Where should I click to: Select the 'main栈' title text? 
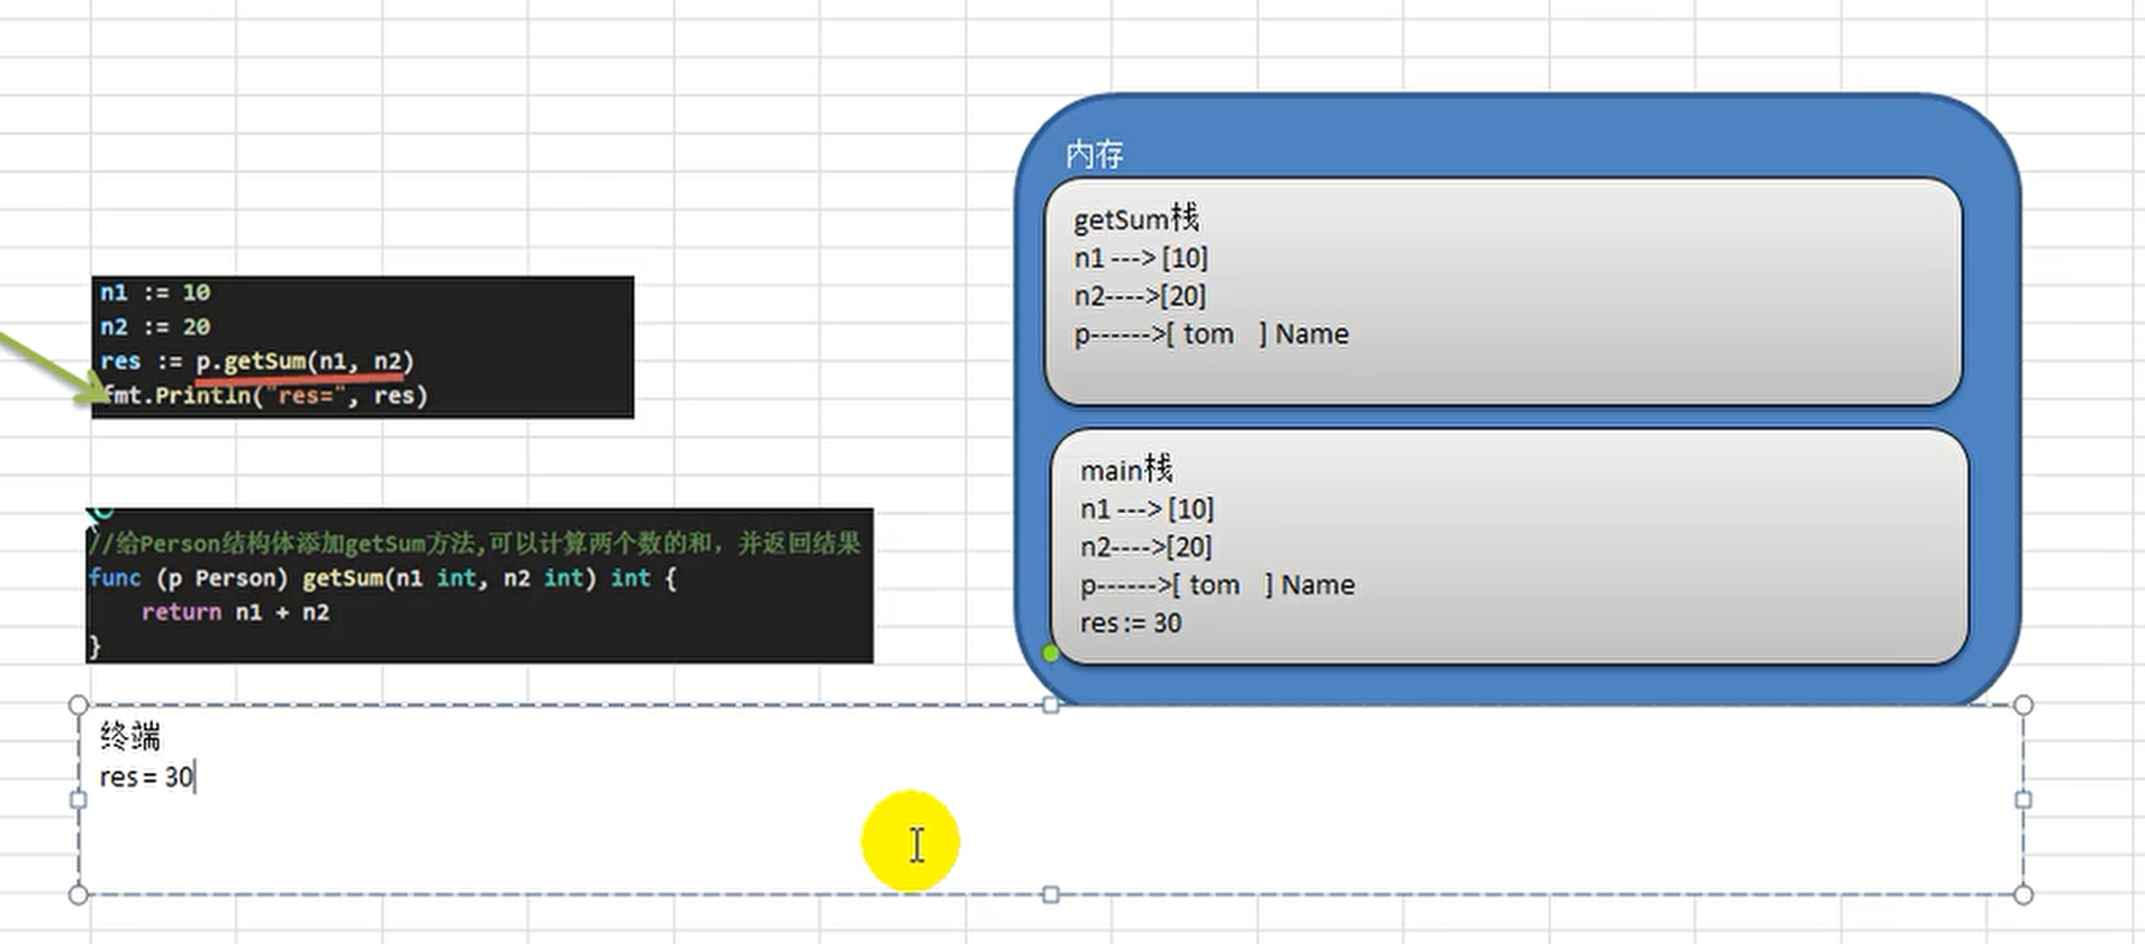click(1127, 470)
